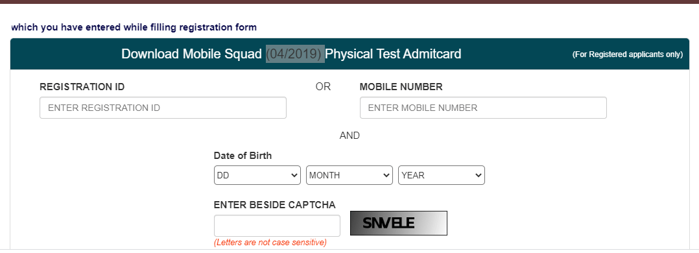
Task: Open the YEAR selection dropdown
Action: coord(442,175)
